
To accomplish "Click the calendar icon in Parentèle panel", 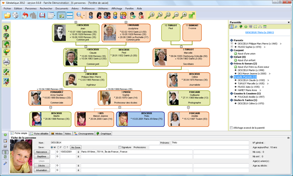I will [x=265, y=27].
